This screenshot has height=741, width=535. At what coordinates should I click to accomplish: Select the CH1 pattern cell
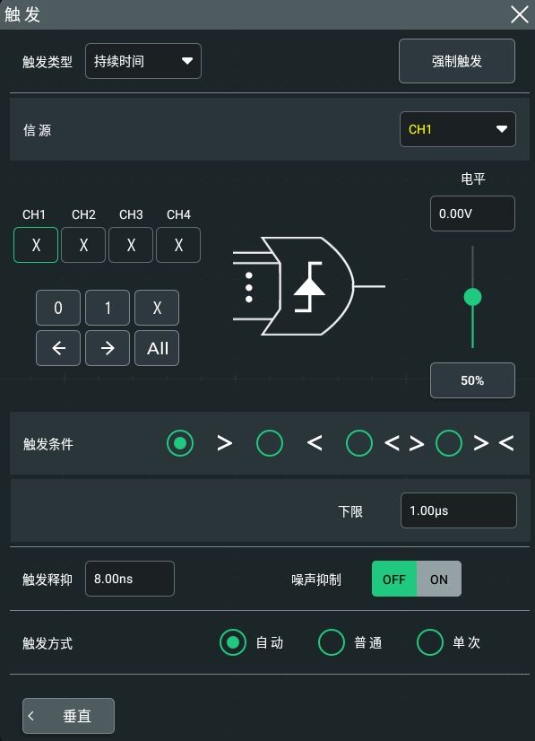36,245
